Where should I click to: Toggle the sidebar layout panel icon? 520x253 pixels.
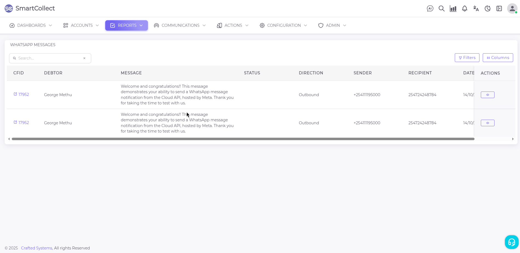[499, 8]
